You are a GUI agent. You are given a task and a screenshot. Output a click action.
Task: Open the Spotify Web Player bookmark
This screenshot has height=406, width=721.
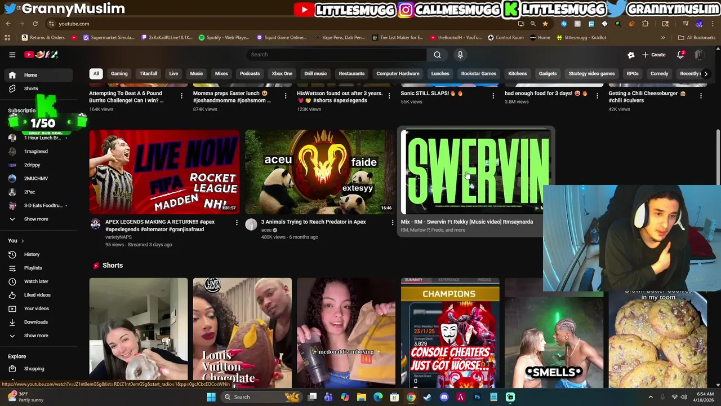click(x=224, y=38)
